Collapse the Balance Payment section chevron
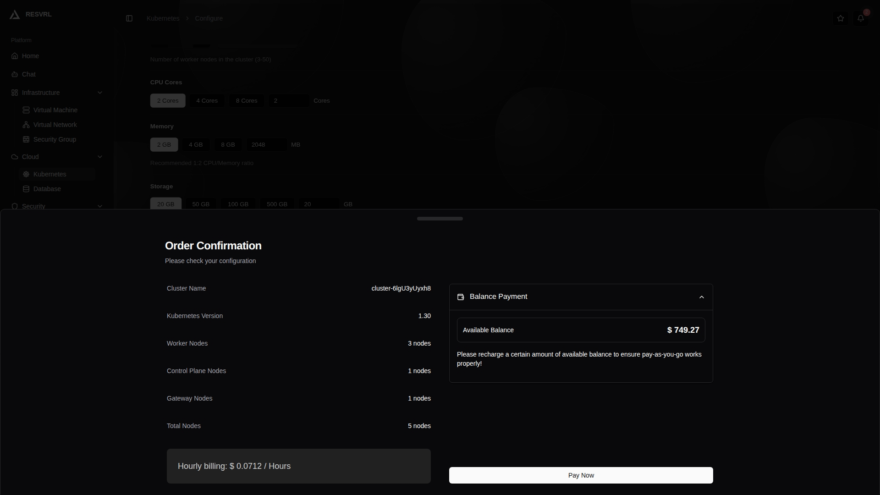880x495 pixels. click(x=701, y=297)
